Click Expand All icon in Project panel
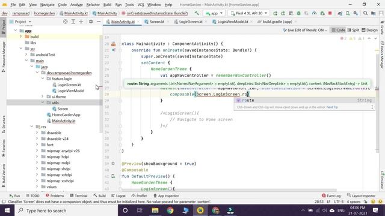The height and width of the screenshot is (216, 385). pyautogui.click(x=73, y=22)
